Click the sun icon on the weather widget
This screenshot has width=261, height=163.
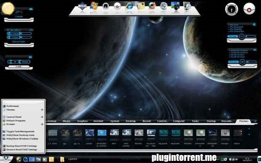pos(8,8)
